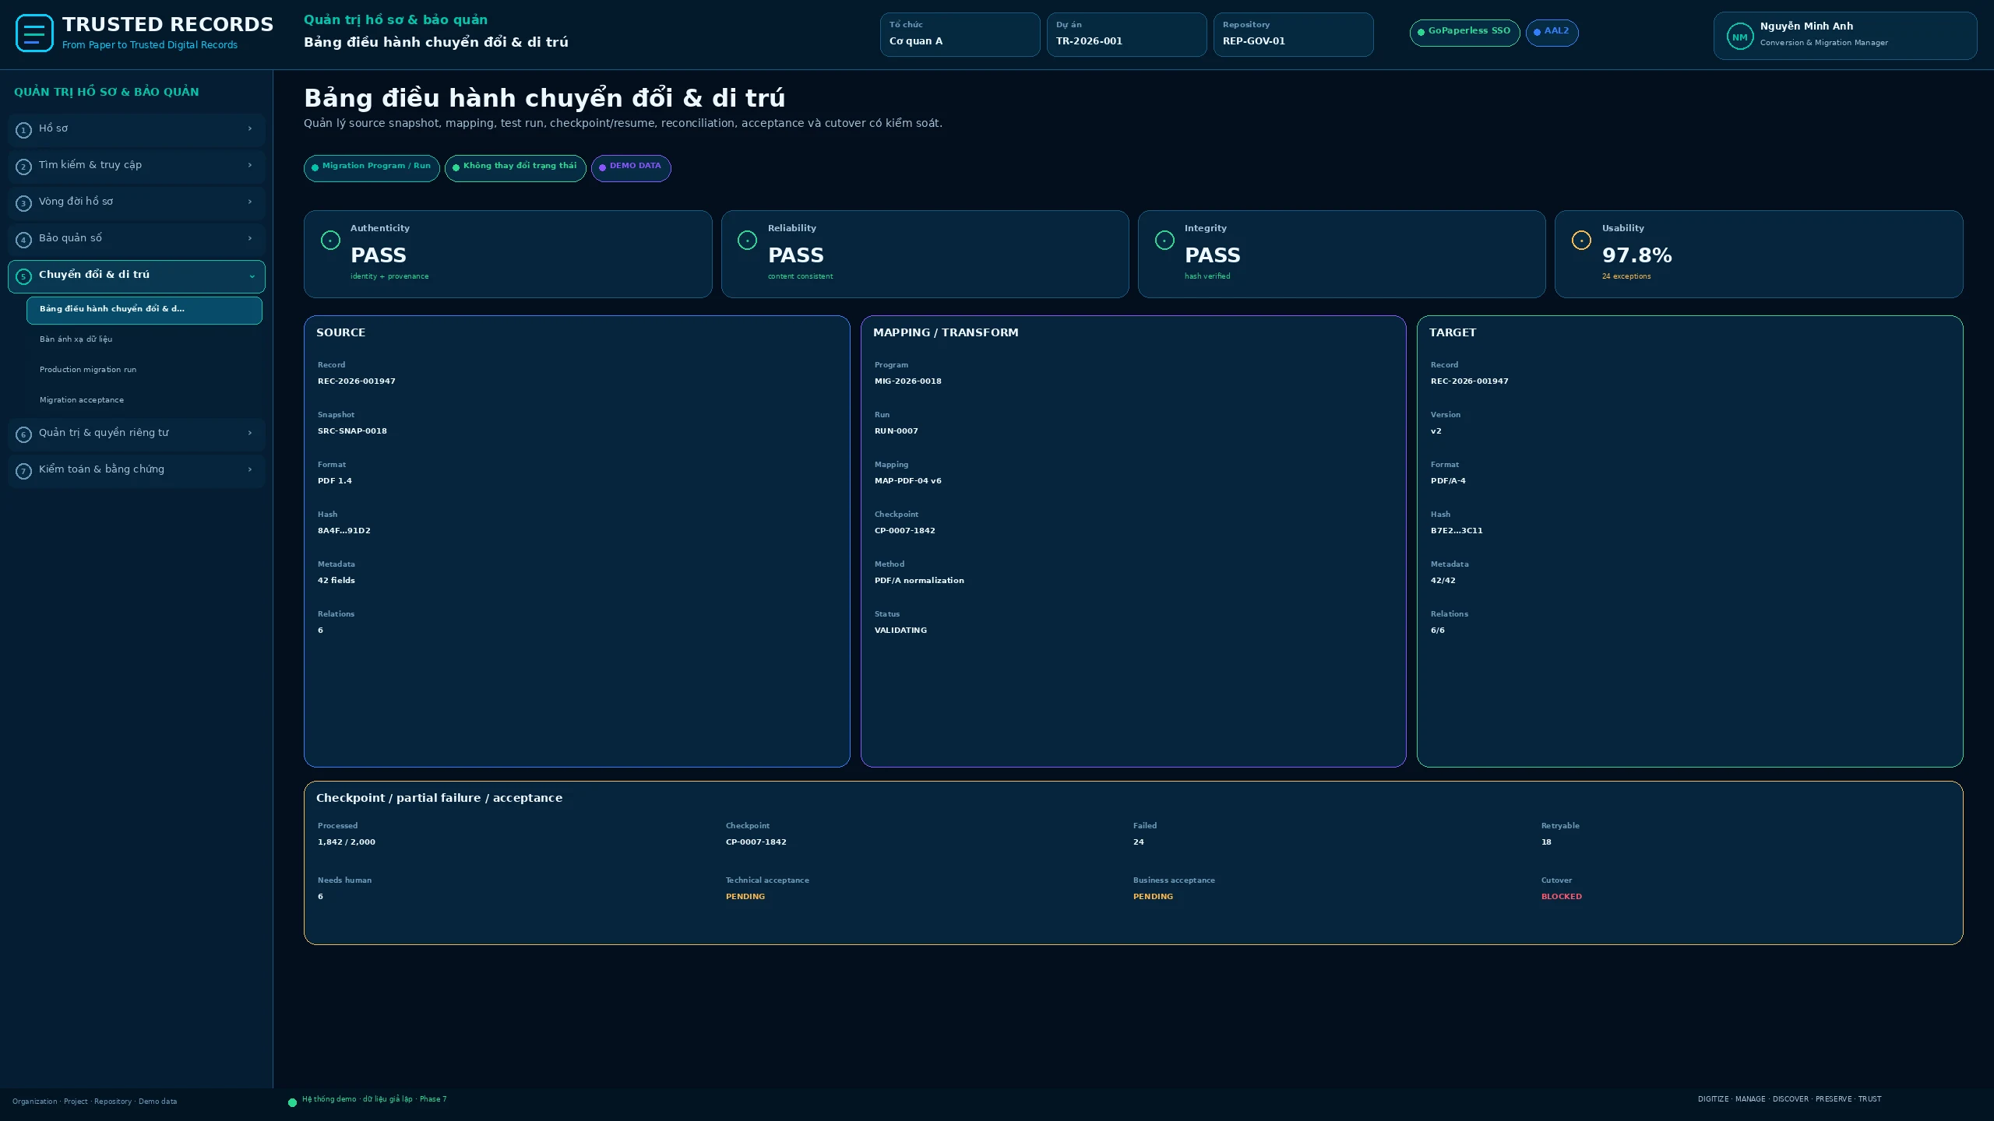Expand the Tìm kiếm & truy cập chevron

(250, 165)
